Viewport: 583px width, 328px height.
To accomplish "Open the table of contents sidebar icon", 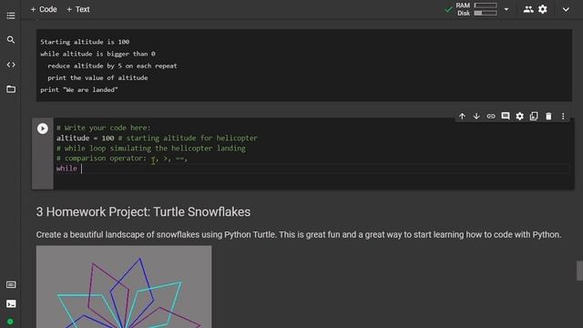I will pyautogui.click(x=11, y=15).
